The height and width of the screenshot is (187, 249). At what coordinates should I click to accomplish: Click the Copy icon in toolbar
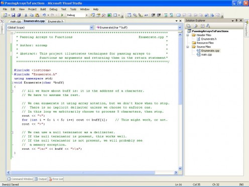(x=32, y=15)
